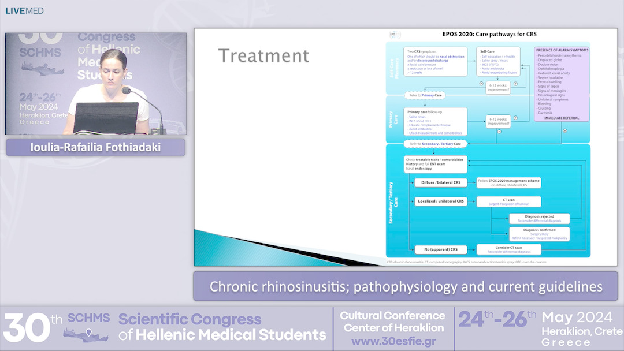Click the 'Refer to Primary Care' label
624x351 pixels.
coord(425,95)
